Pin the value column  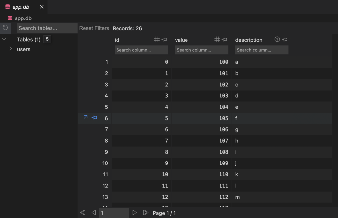(x=224, y=40)
